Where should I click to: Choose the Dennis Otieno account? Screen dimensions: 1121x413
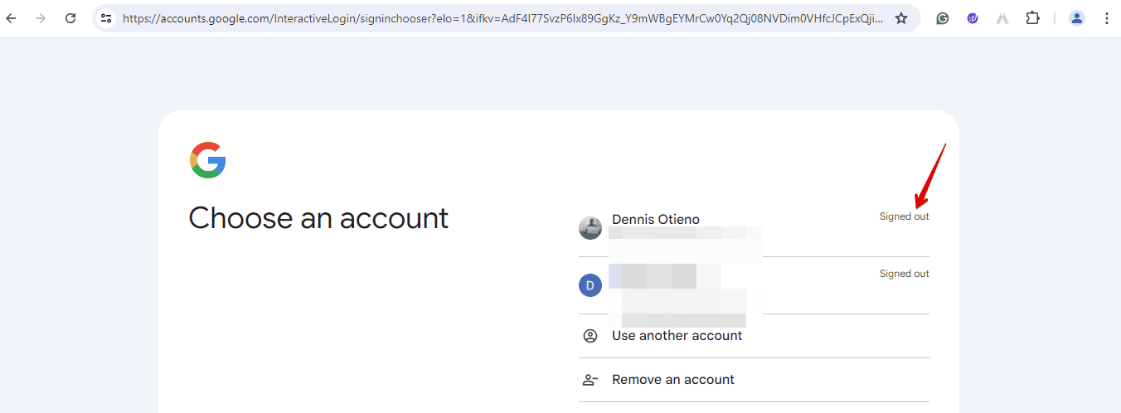754,228
